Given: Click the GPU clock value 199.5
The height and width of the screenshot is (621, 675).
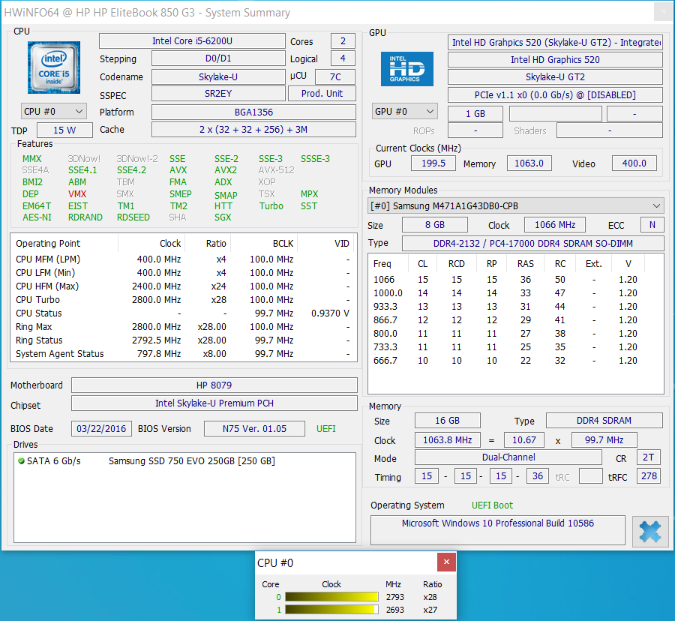Looking at the screenshot, I should point(433,163).
